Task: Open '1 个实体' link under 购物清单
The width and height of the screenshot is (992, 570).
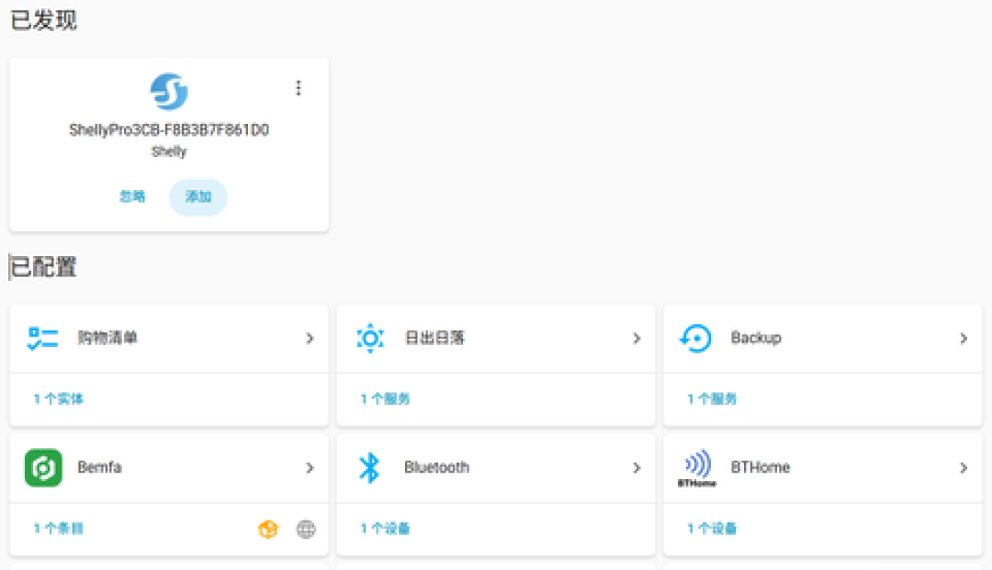Action: [x=58, y=398]
